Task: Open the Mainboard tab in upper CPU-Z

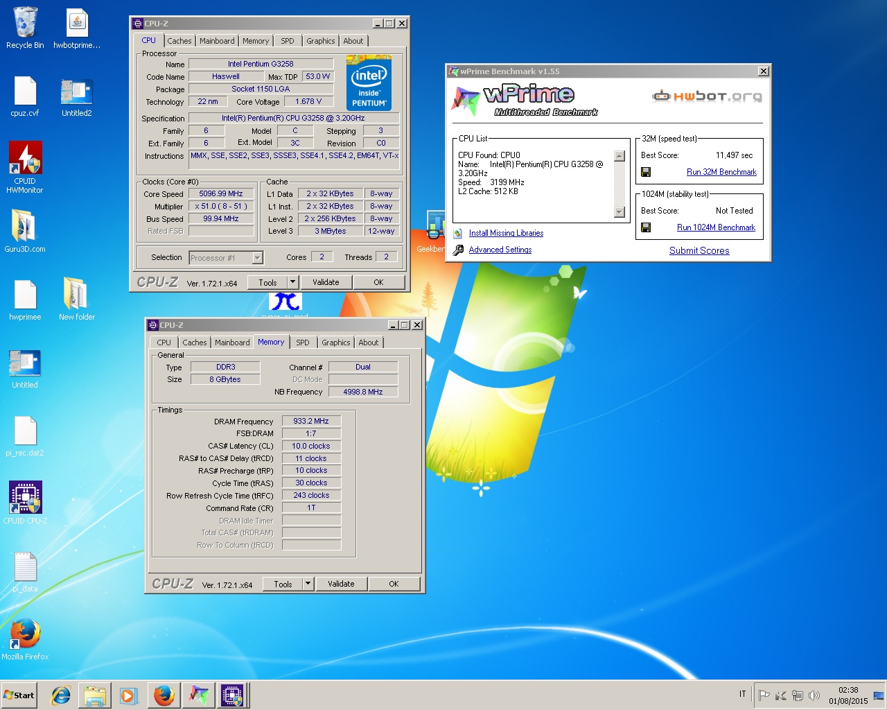Action: click(217, 41)
